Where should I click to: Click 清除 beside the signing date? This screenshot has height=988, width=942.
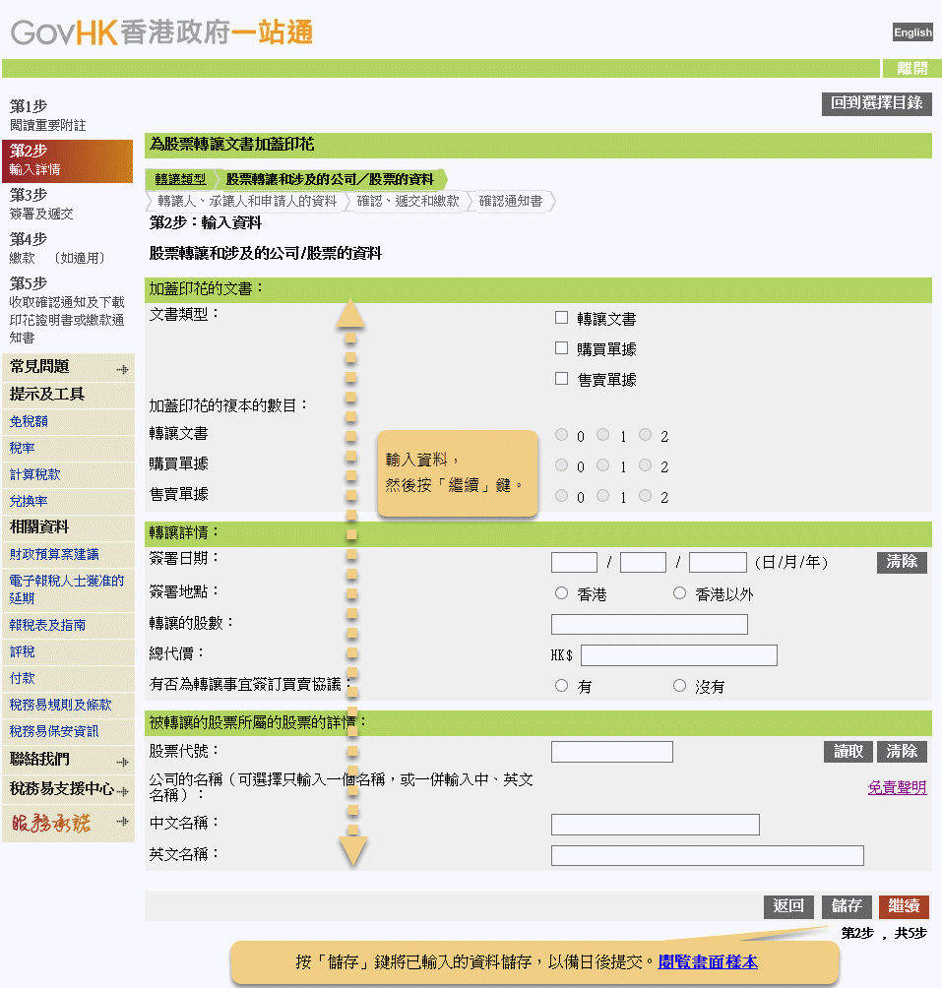901,562
